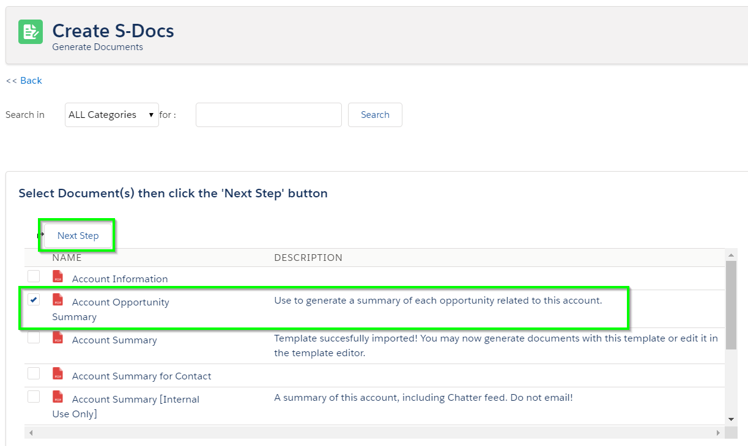This screenshot has height=446, width=748.
Task: Click PDF icon beside Account Information
Action: click(58, 276)
